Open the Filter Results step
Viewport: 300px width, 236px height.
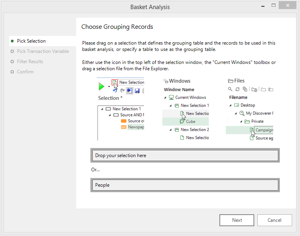click(x=30, y=62)
